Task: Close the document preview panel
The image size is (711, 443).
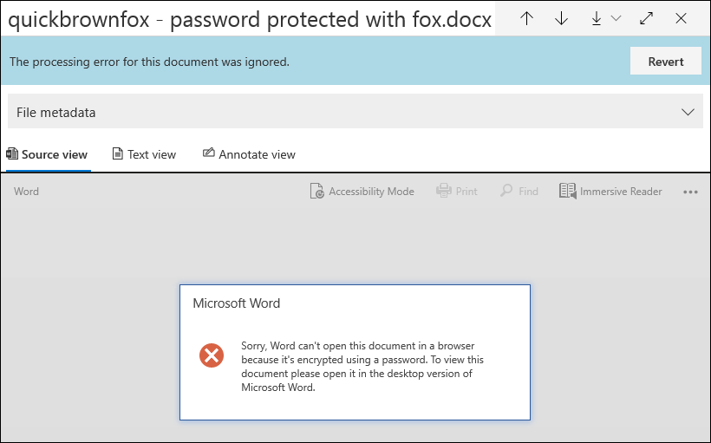Action: [x=681, y=18]
